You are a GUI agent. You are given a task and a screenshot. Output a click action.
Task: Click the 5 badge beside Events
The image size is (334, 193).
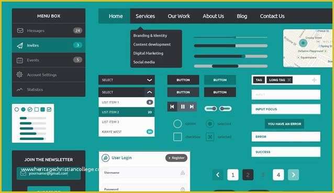point(77,60)
